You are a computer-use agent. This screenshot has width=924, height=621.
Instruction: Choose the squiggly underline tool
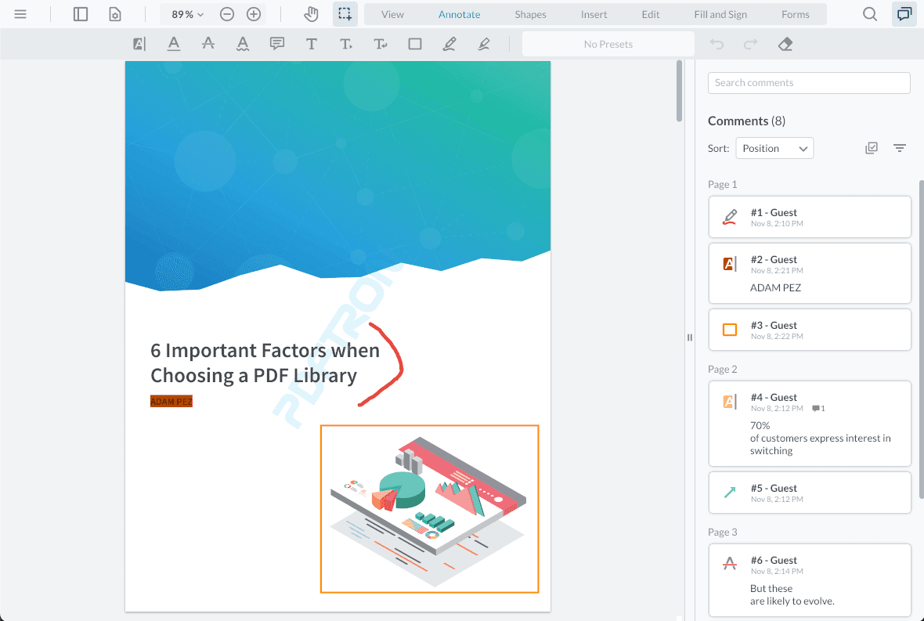[x=243, y=44]
